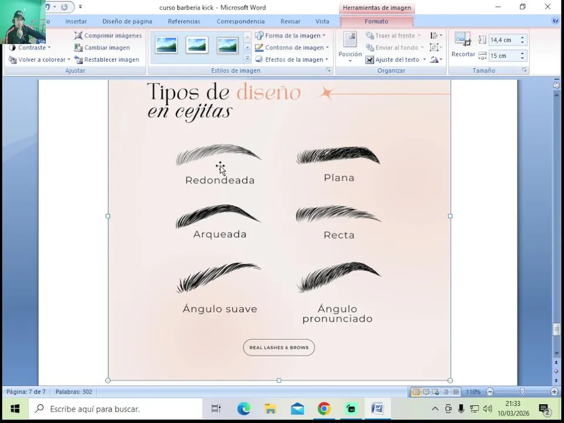Click the Word icon in the taskbar
The width and height of the screenshot is (564, 423).
pos(378,409)
